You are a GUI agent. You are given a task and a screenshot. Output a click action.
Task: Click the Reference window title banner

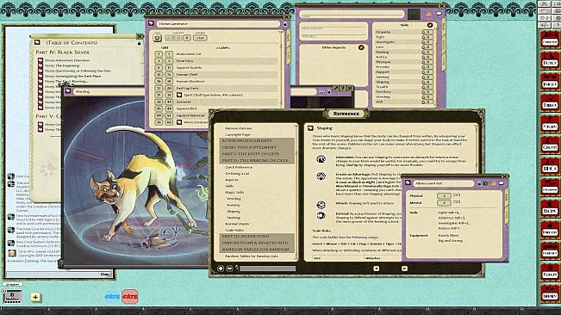click(346, 114)
